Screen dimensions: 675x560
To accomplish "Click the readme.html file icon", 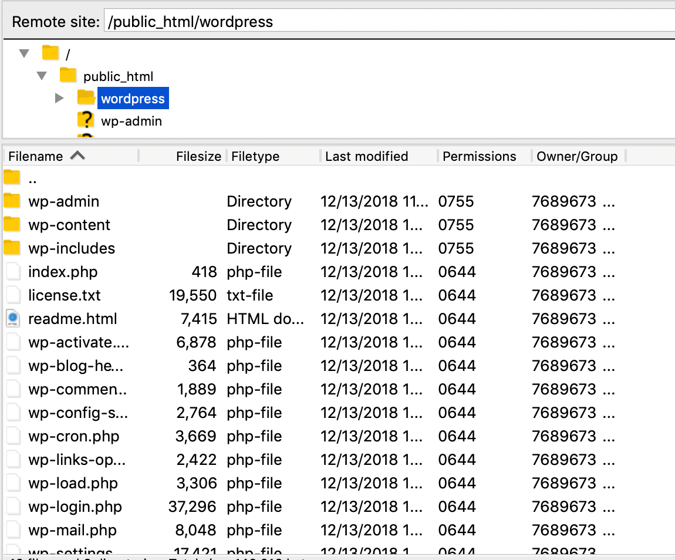I will pos(12,319).
